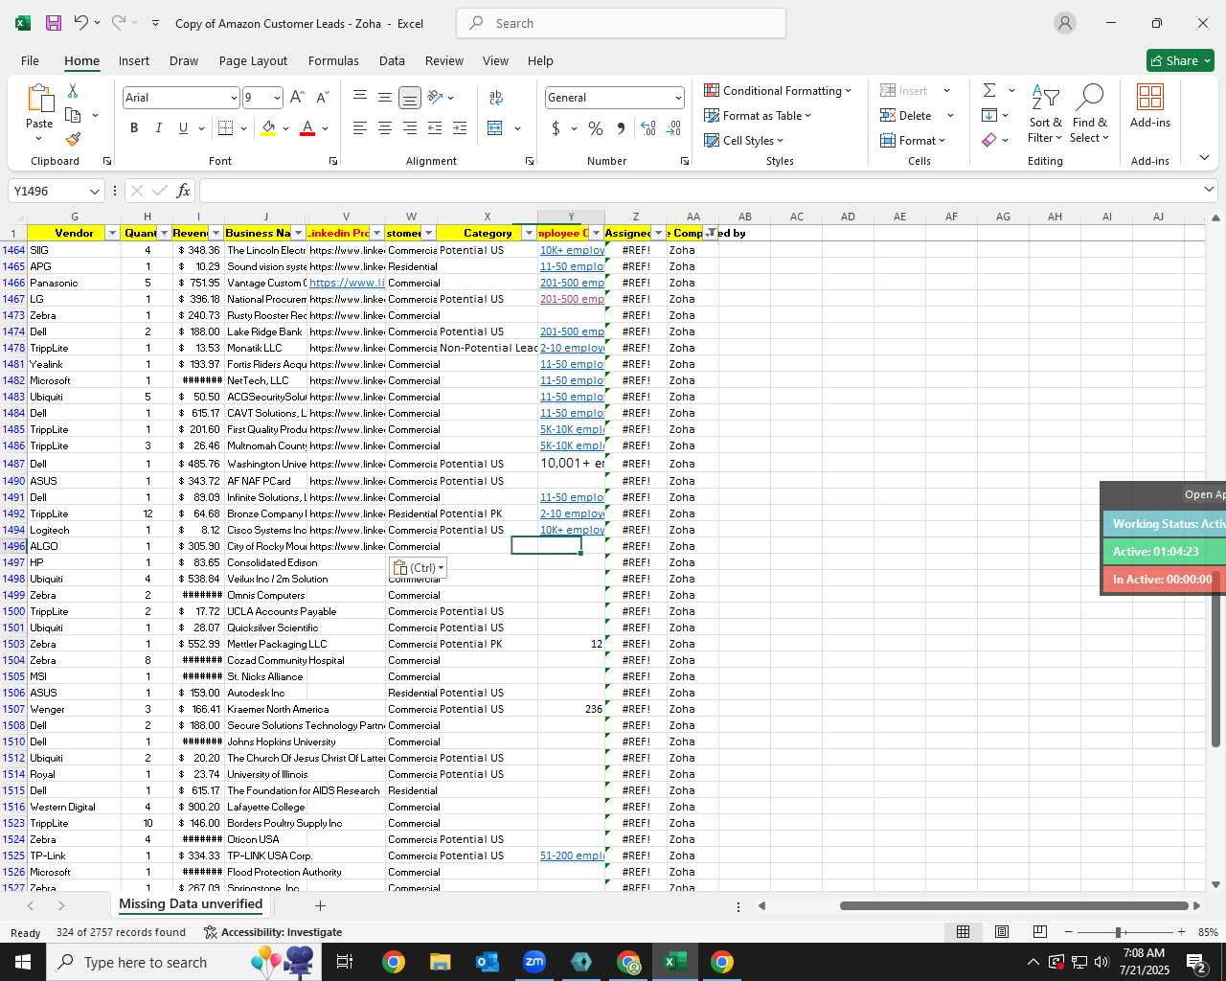Open the File menu
The width and height of the screenshot is (1226, 981).
pos(30,60)
